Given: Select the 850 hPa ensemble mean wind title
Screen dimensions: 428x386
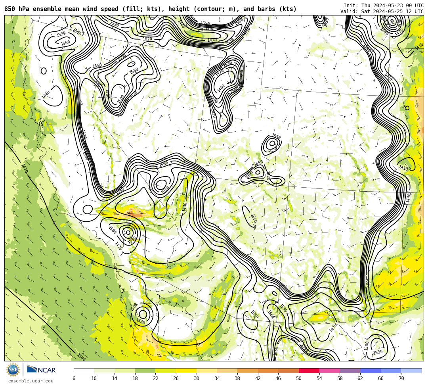Looking at the screenshot, I should coord(151,9).
